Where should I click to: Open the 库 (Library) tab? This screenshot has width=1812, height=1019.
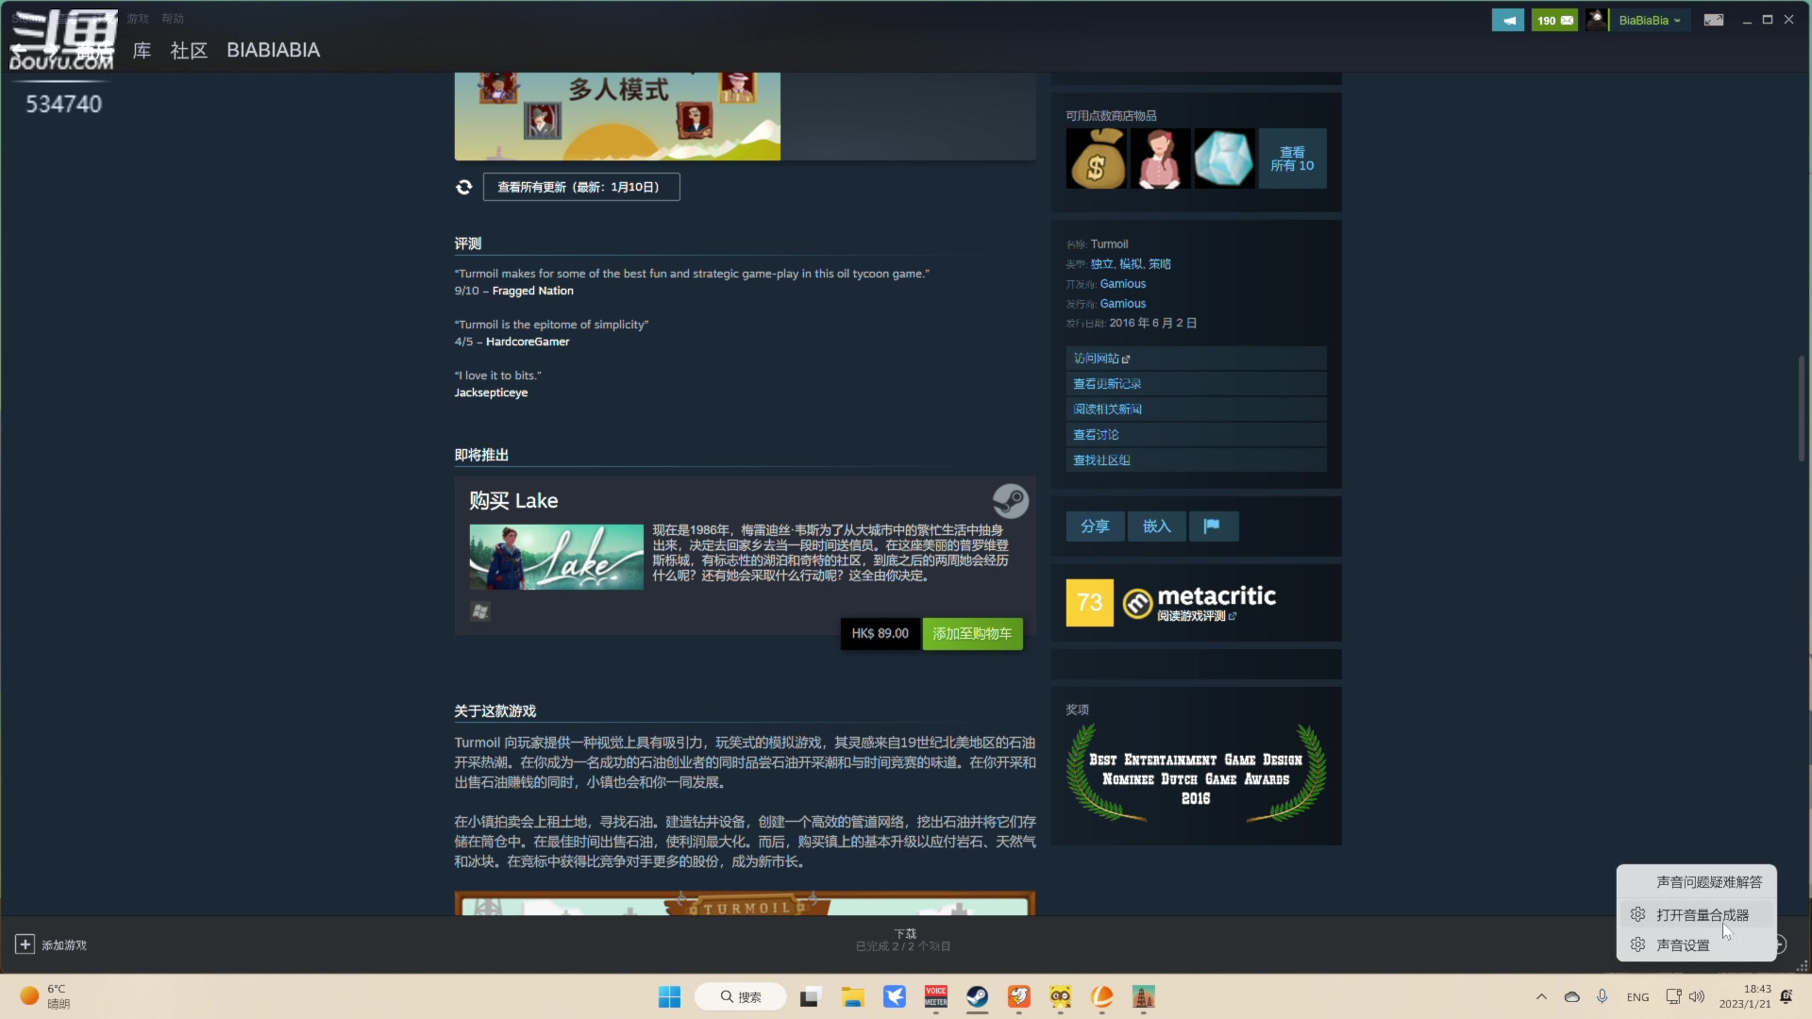point(142,50)
